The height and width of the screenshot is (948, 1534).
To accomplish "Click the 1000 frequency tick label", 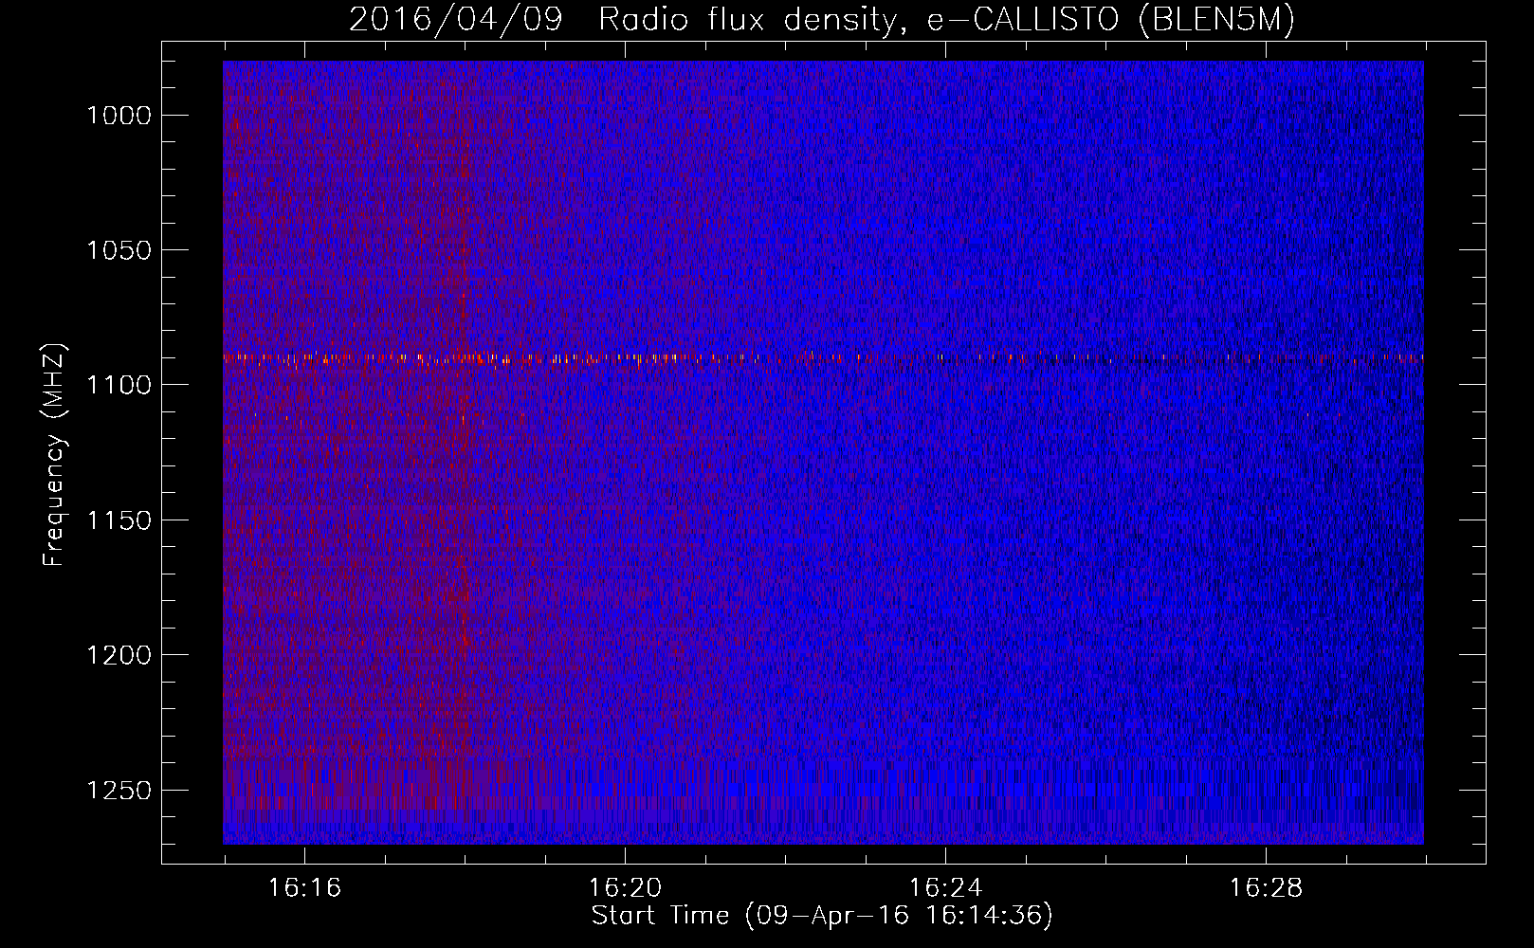I will point(119,116).
